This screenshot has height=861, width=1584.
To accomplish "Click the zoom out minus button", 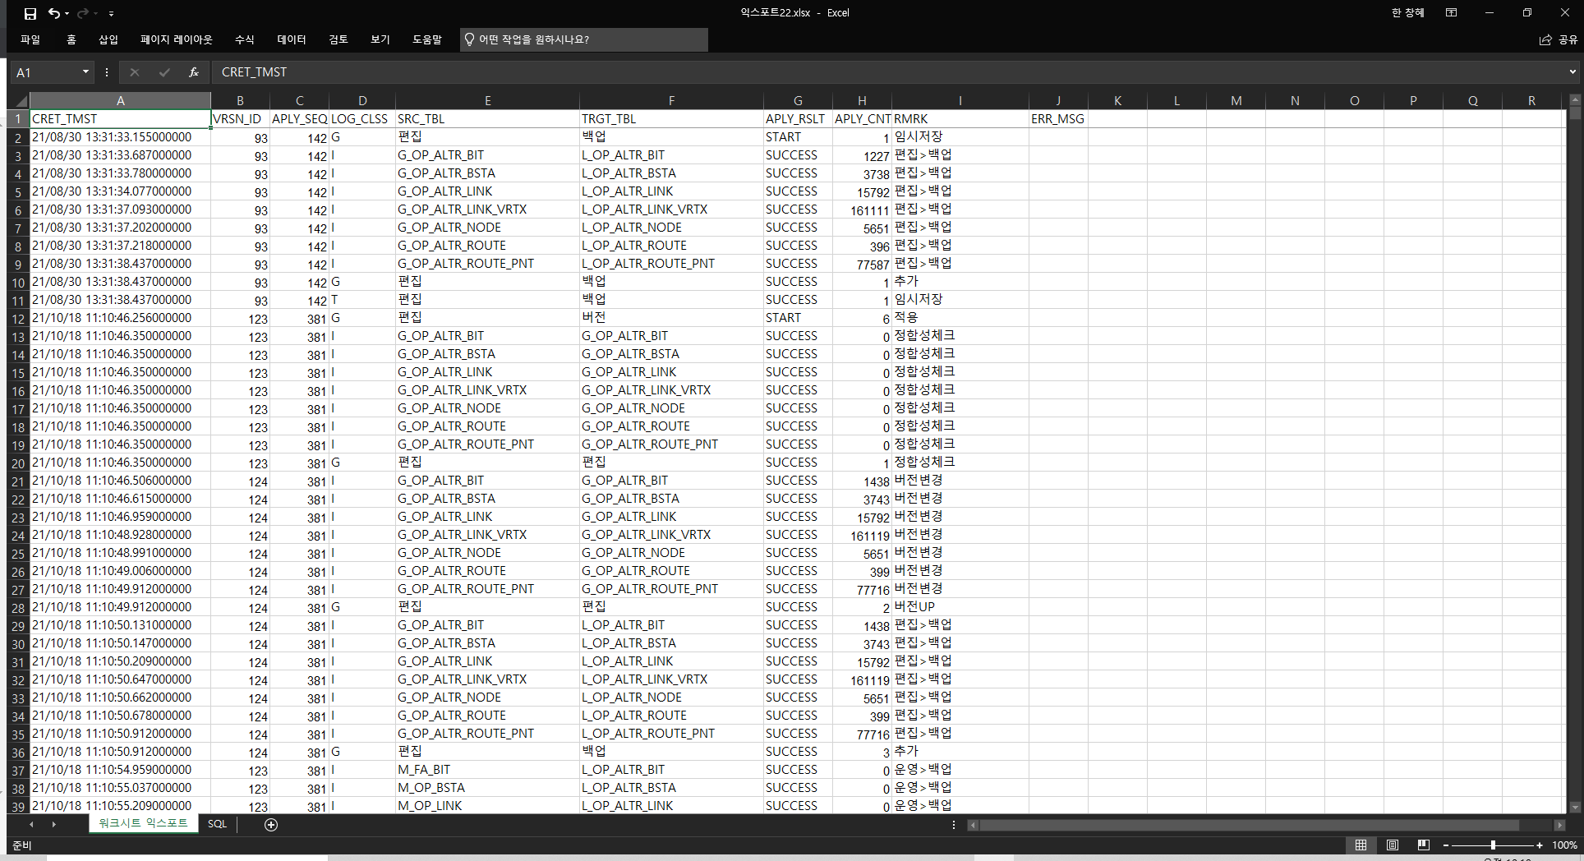I will click(1446, 845).
